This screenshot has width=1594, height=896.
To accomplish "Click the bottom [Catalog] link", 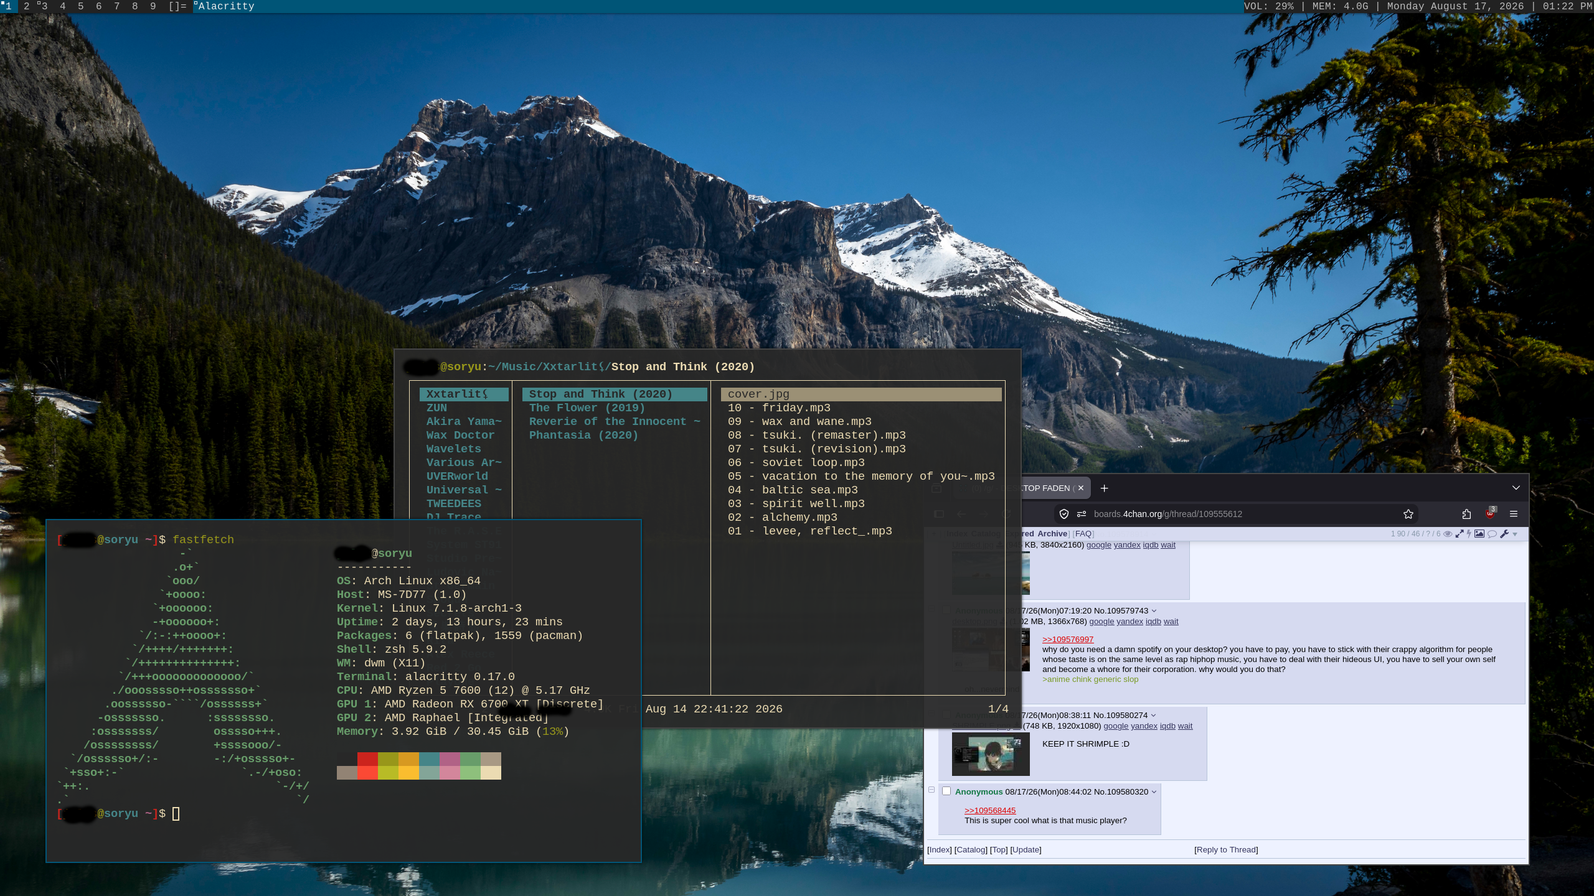I will (x=971, y=850).
